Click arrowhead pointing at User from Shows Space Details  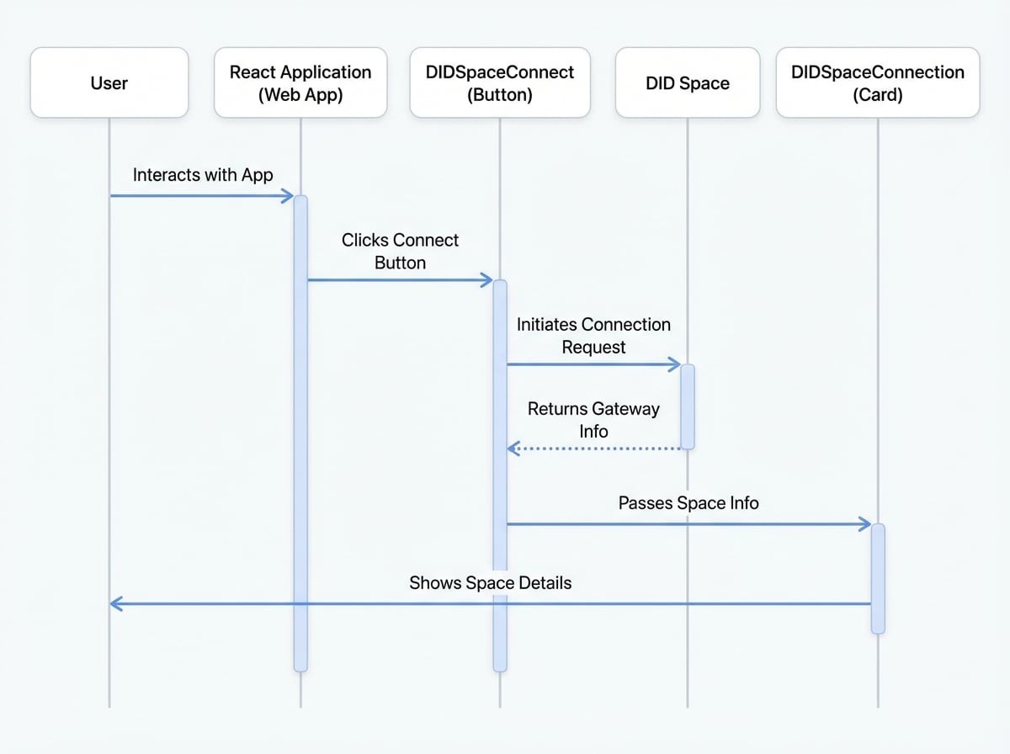tap(116, 604)
